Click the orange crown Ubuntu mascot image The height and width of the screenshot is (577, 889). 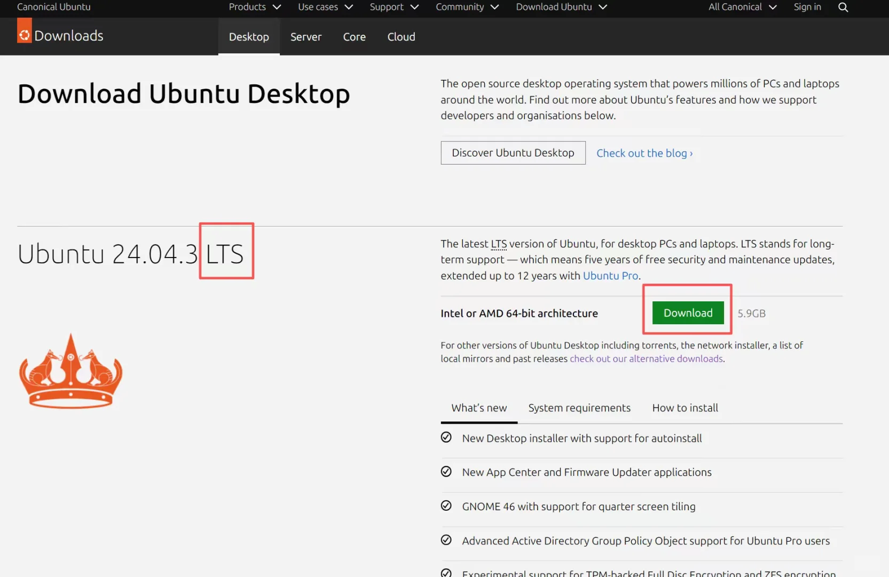pyautogui.click(x=71, y=371)
